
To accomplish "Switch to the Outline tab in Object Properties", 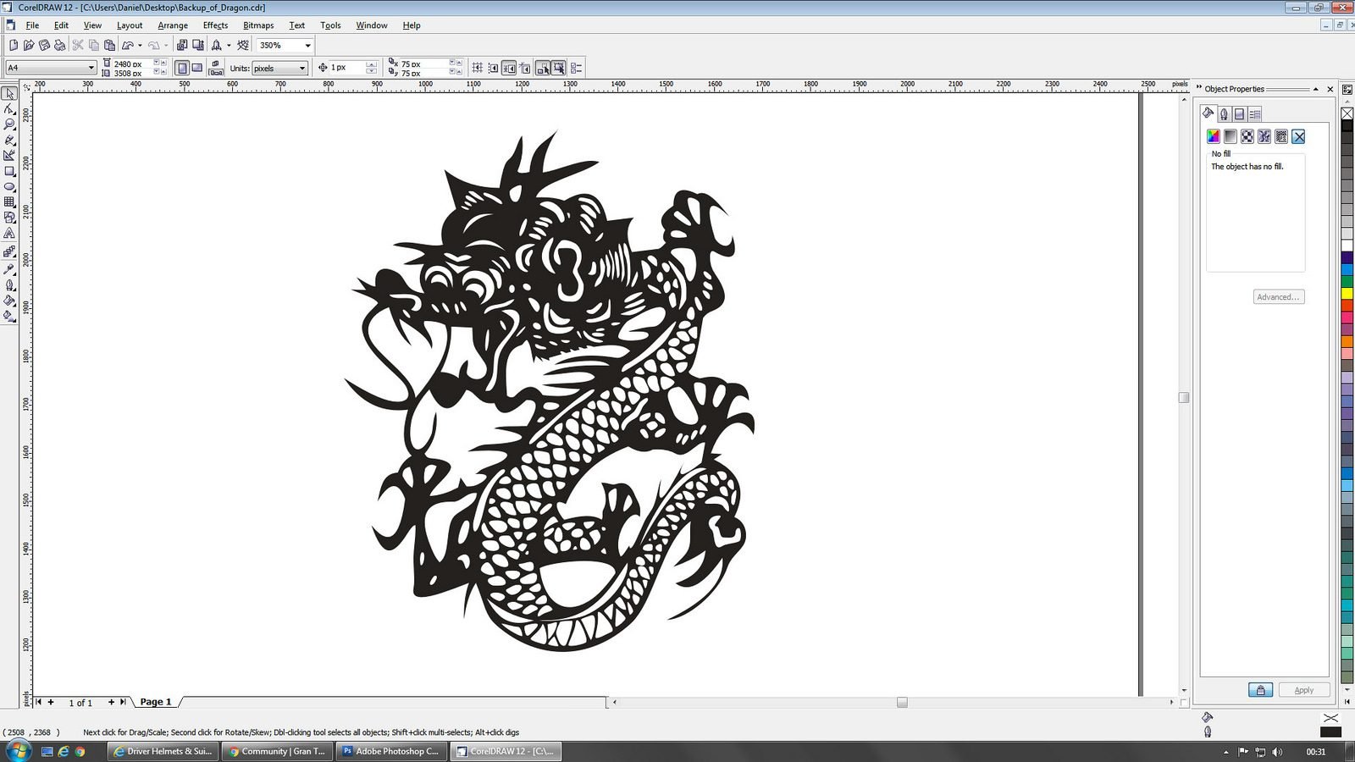I will [1224, 113].
